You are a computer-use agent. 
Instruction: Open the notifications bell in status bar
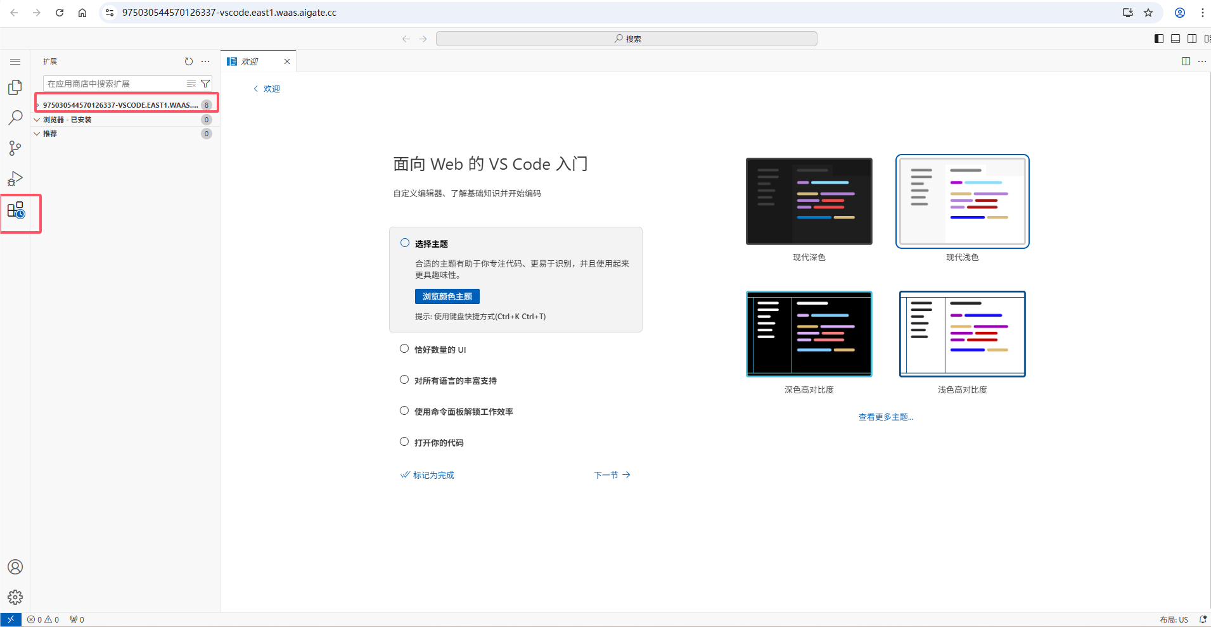tap(1203, 619)
